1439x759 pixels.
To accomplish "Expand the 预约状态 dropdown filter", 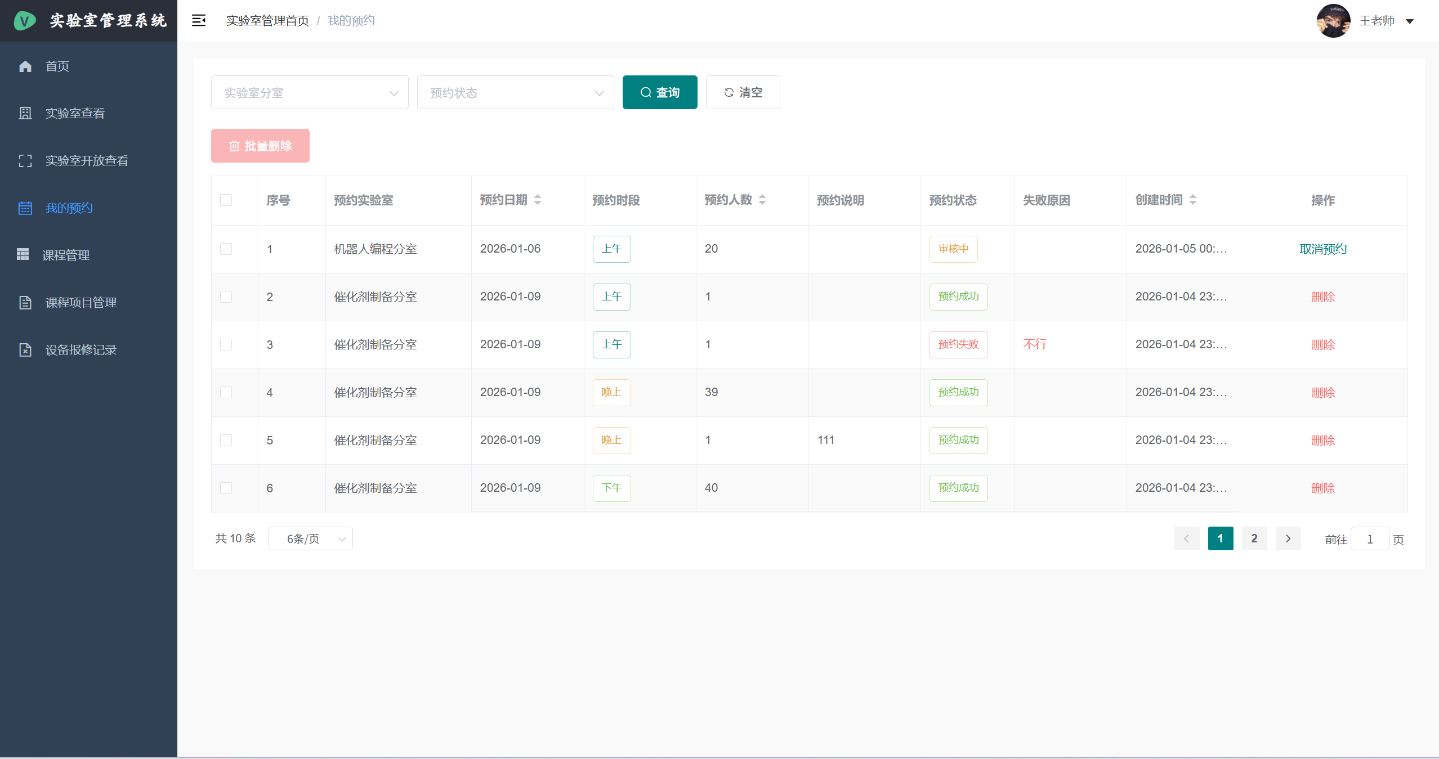I will click(x=515, y=92).
